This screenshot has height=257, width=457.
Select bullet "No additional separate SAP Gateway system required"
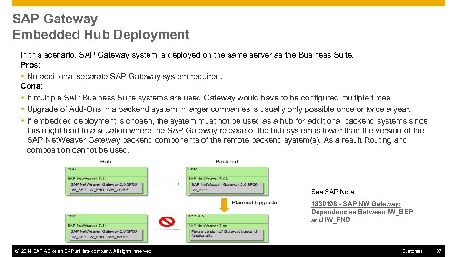point(124,76)
